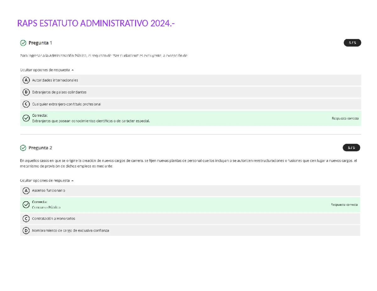377x291 pixels.
Task: Click the Question 1 correct answer about conocimientos científicos
Action: 91,121
